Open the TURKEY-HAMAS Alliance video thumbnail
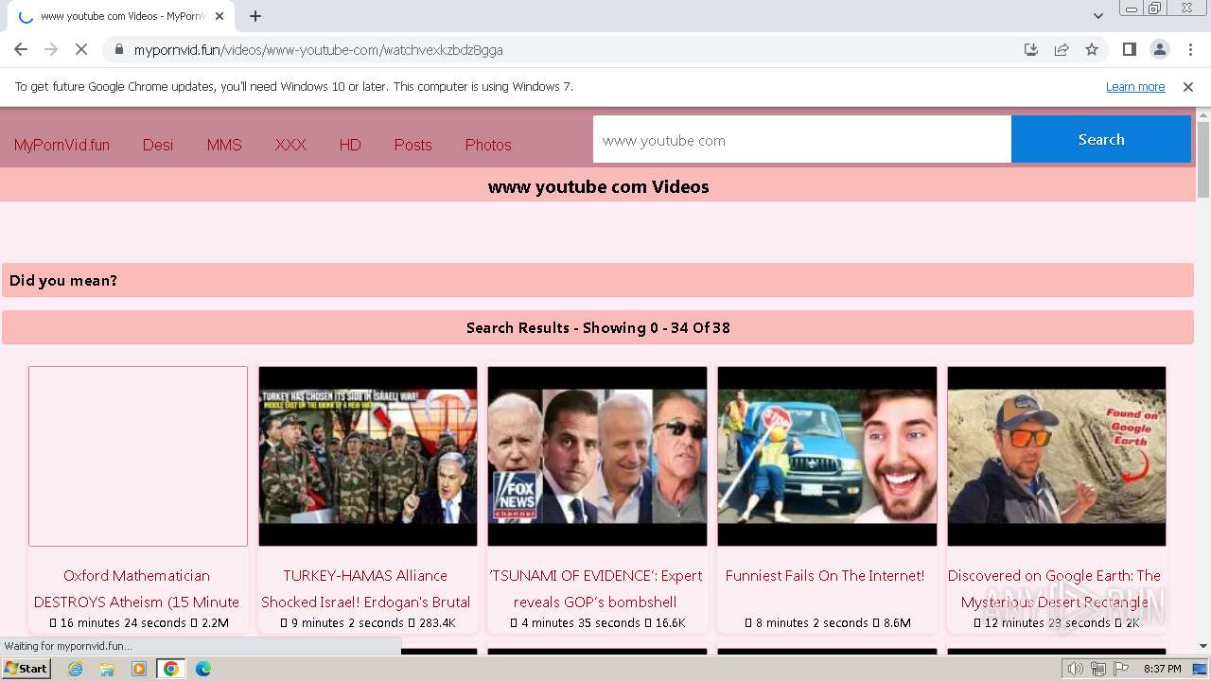Screen dimensions: 1211x681 pos(368,456)
